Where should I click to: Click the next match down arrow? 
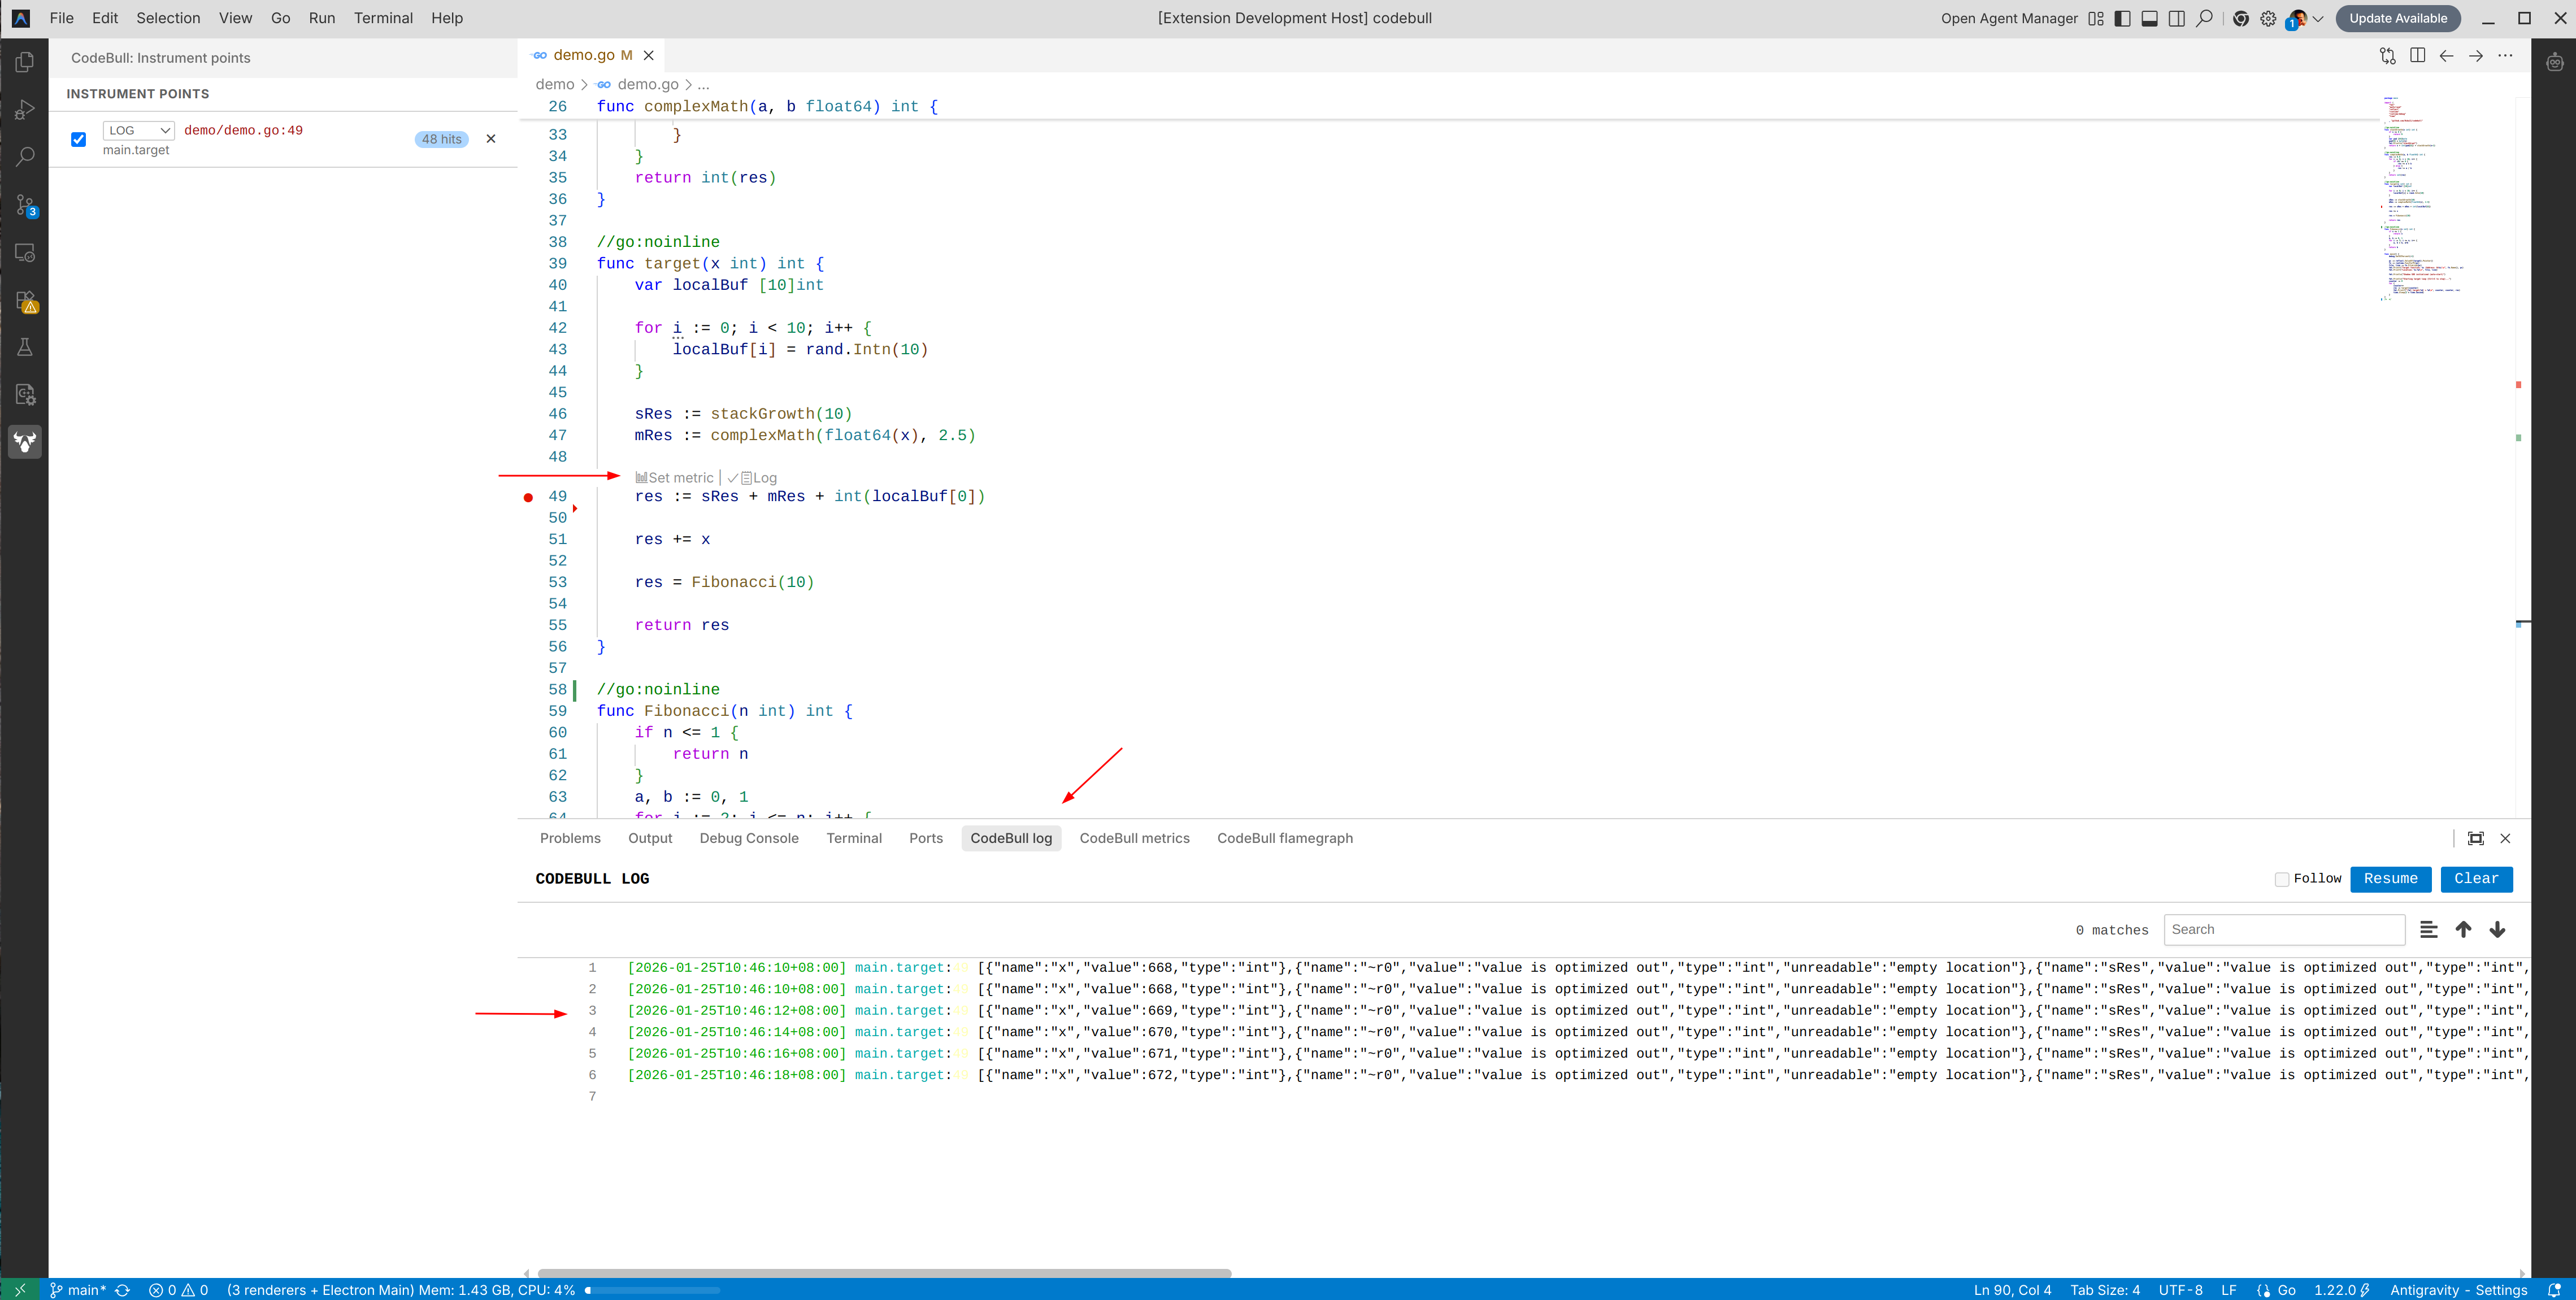point(2497,930)
